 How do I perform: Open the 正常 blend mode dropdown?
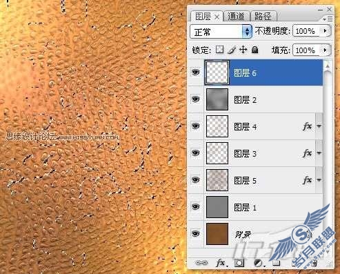coord(221,32)
